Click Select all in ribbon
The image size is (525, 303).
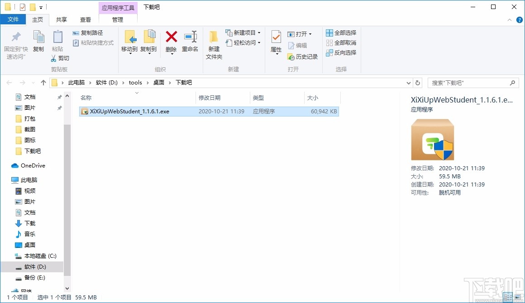coord(341,33)
